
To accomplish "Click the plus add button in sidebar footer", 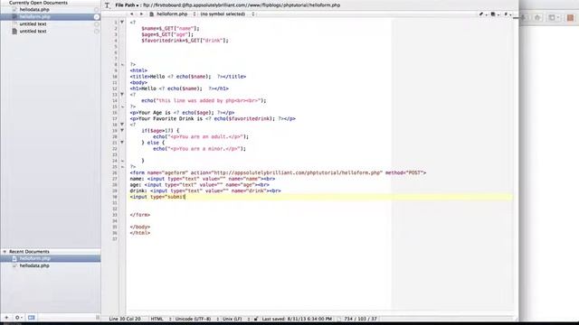I will tap(6, 317).
